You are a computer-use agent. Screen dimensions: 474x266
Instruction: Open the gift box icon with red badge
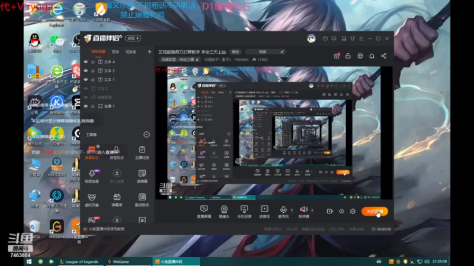(x=337, y=56)
